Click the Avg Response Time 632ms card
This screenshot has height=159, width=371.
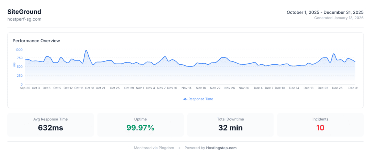coord(50,125)
